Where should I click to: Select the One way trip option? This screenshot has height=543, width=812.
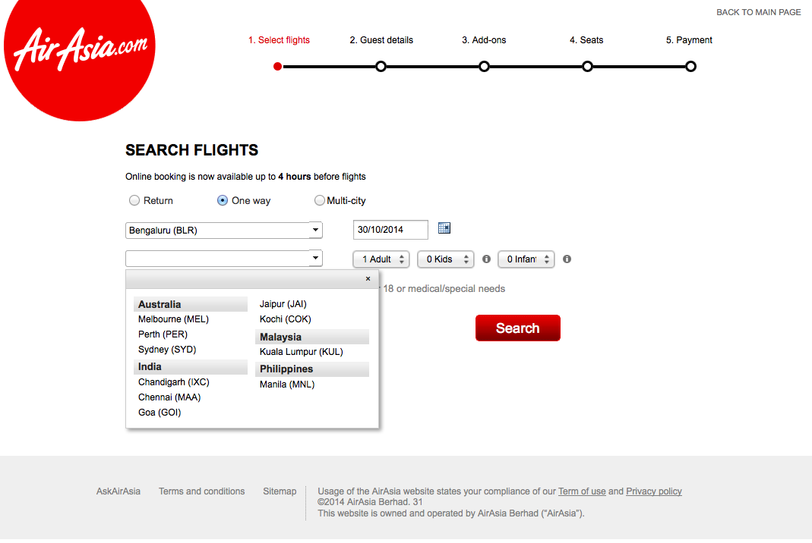point(222,201)
